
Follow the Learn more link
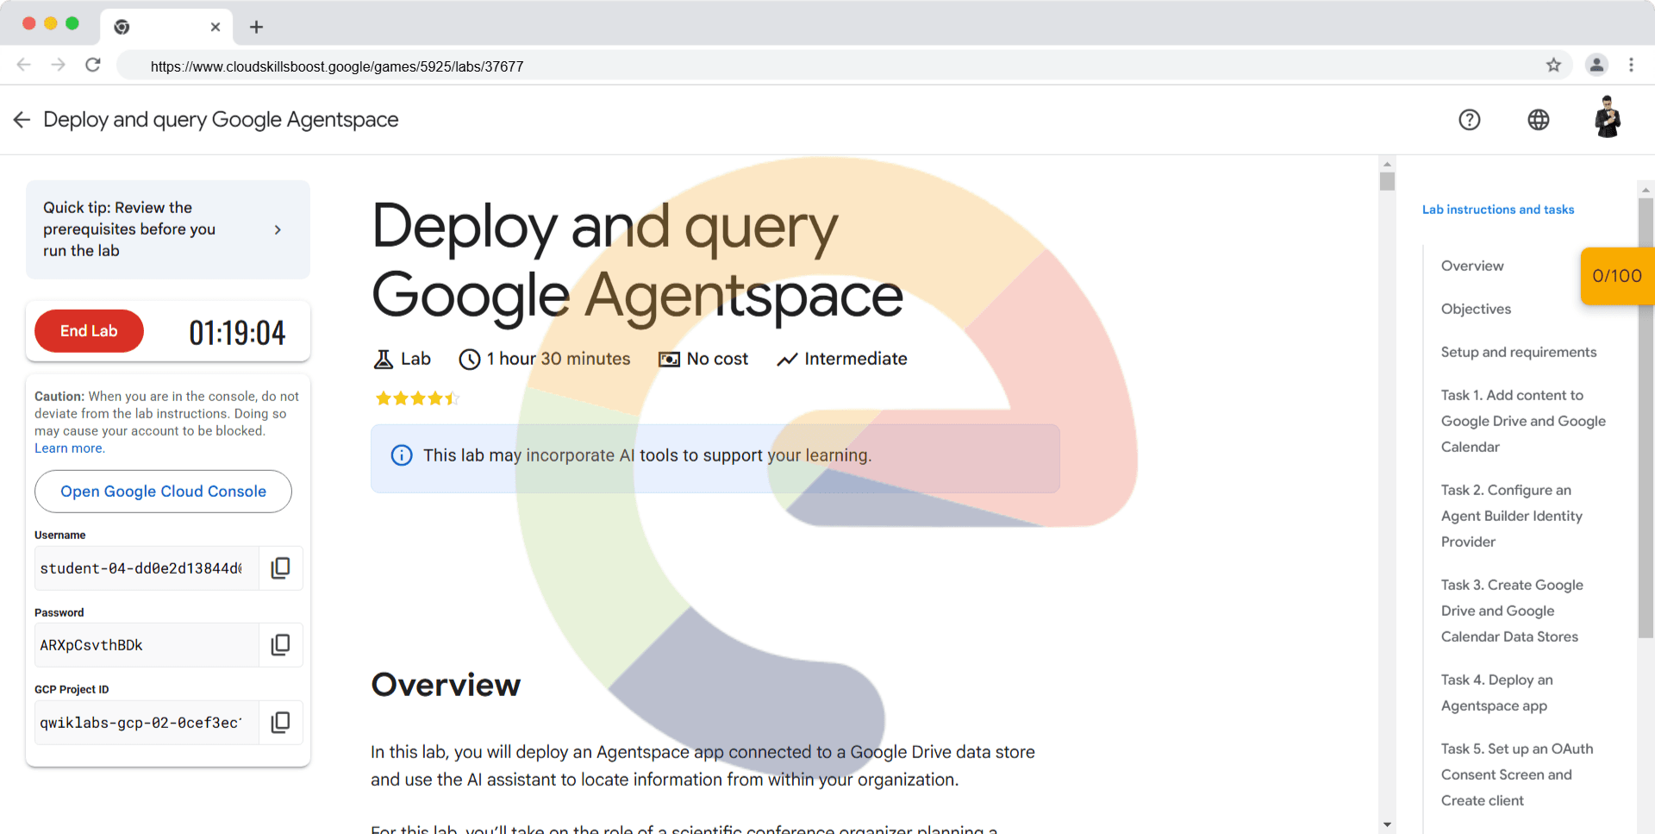point(69,448)
